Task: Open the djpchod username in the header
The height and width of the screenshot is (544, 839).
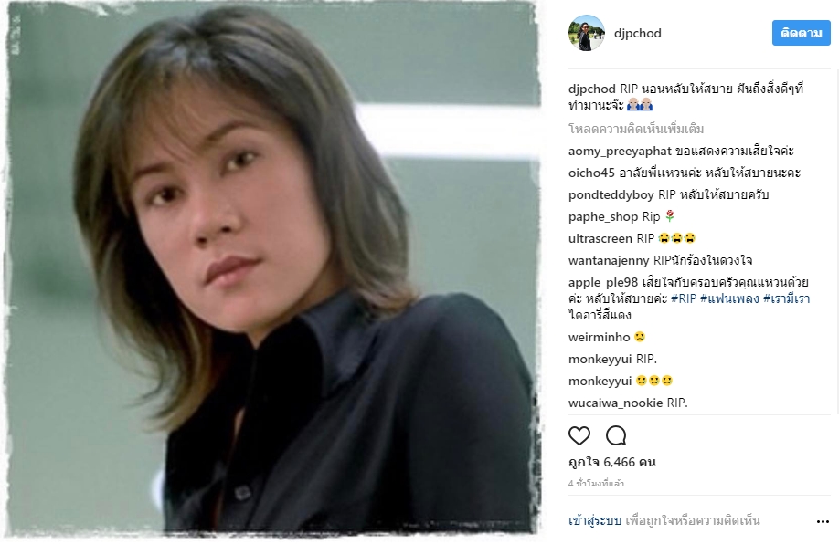Action: click(637, 33)
